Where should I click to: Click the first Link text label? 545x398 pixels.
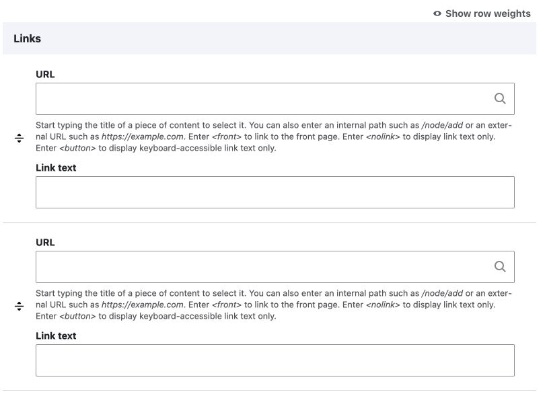56,168
